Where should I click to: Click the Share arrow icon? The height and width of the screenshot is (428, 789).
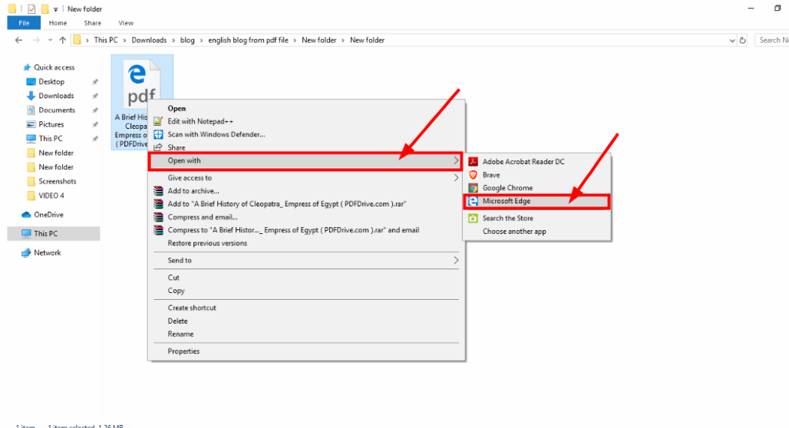[158, 147]
